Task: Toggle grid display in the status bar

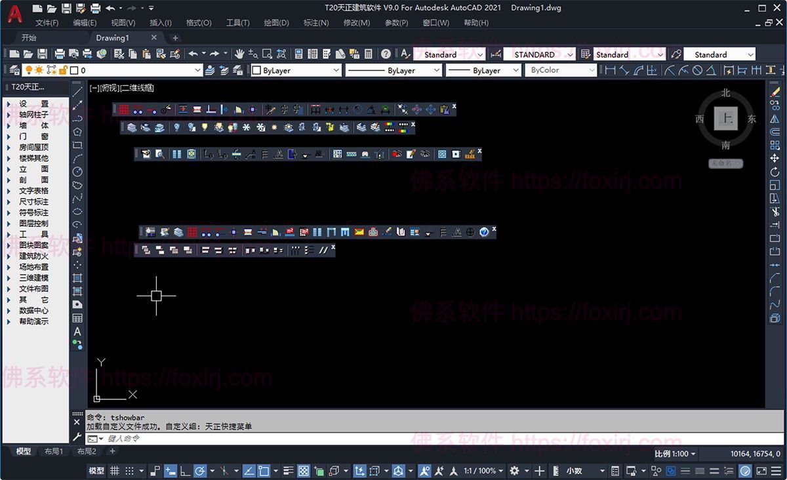Action: [x=114, y=471]
